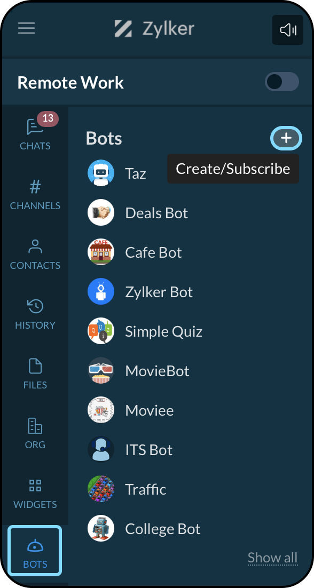Click the Cafe Bot avatar

click(101, 252)
